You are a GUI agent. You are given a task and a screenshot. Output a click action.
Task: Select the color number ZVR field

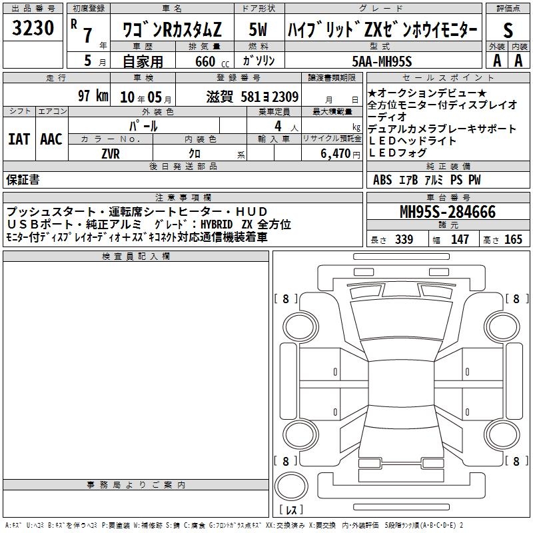tap(110, 153)
